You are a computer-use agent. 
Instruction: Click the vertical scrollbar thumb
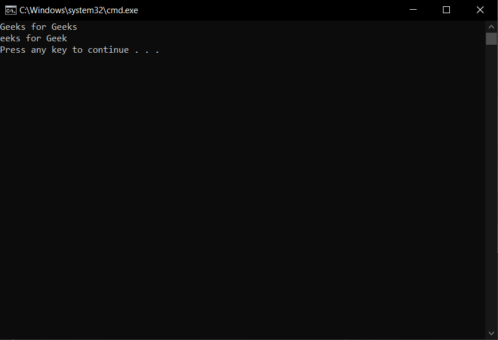491,39
